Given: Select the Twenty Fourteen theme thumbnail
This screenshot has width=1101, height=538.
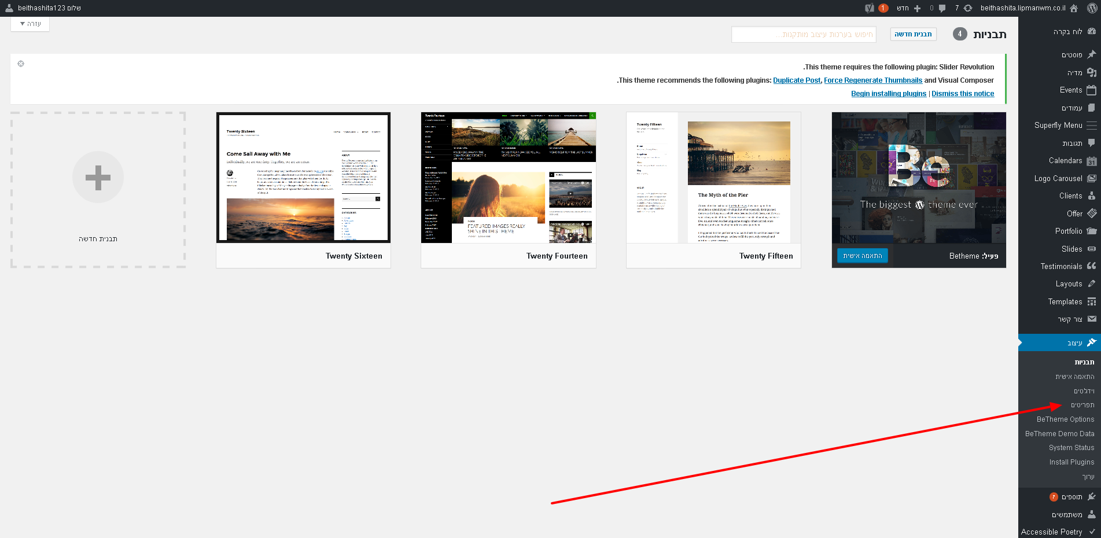Looking at the screenshot, I should click(x=508, y=178).
